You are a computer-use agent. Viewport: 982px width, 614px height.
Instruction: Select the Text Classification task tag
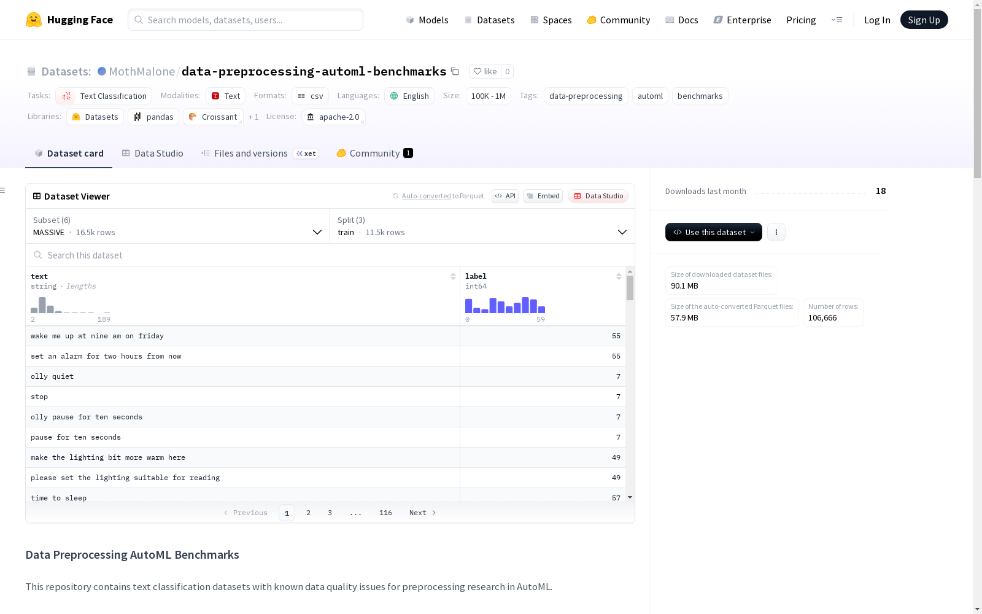[104, 96]
